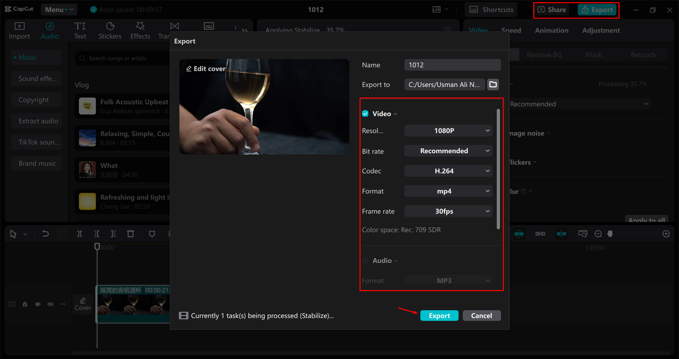
Task: Toggle the linkage chain icon
Action: pos(540,234)
